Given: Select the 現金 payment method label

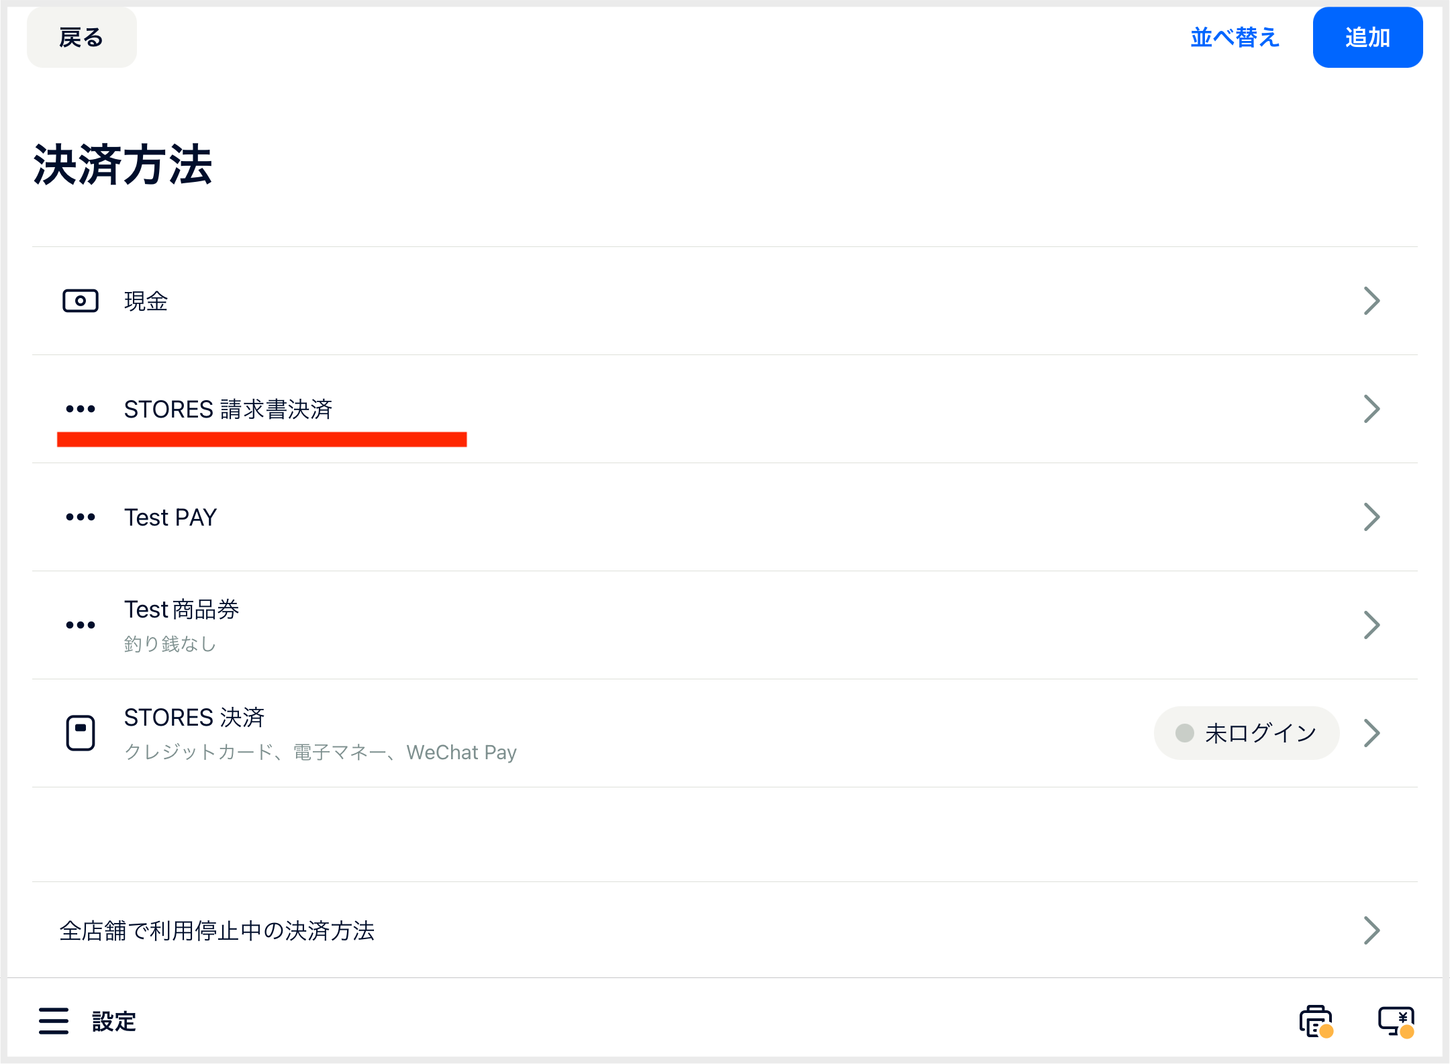Looking at the screenshot, I should tap(146, 301).
